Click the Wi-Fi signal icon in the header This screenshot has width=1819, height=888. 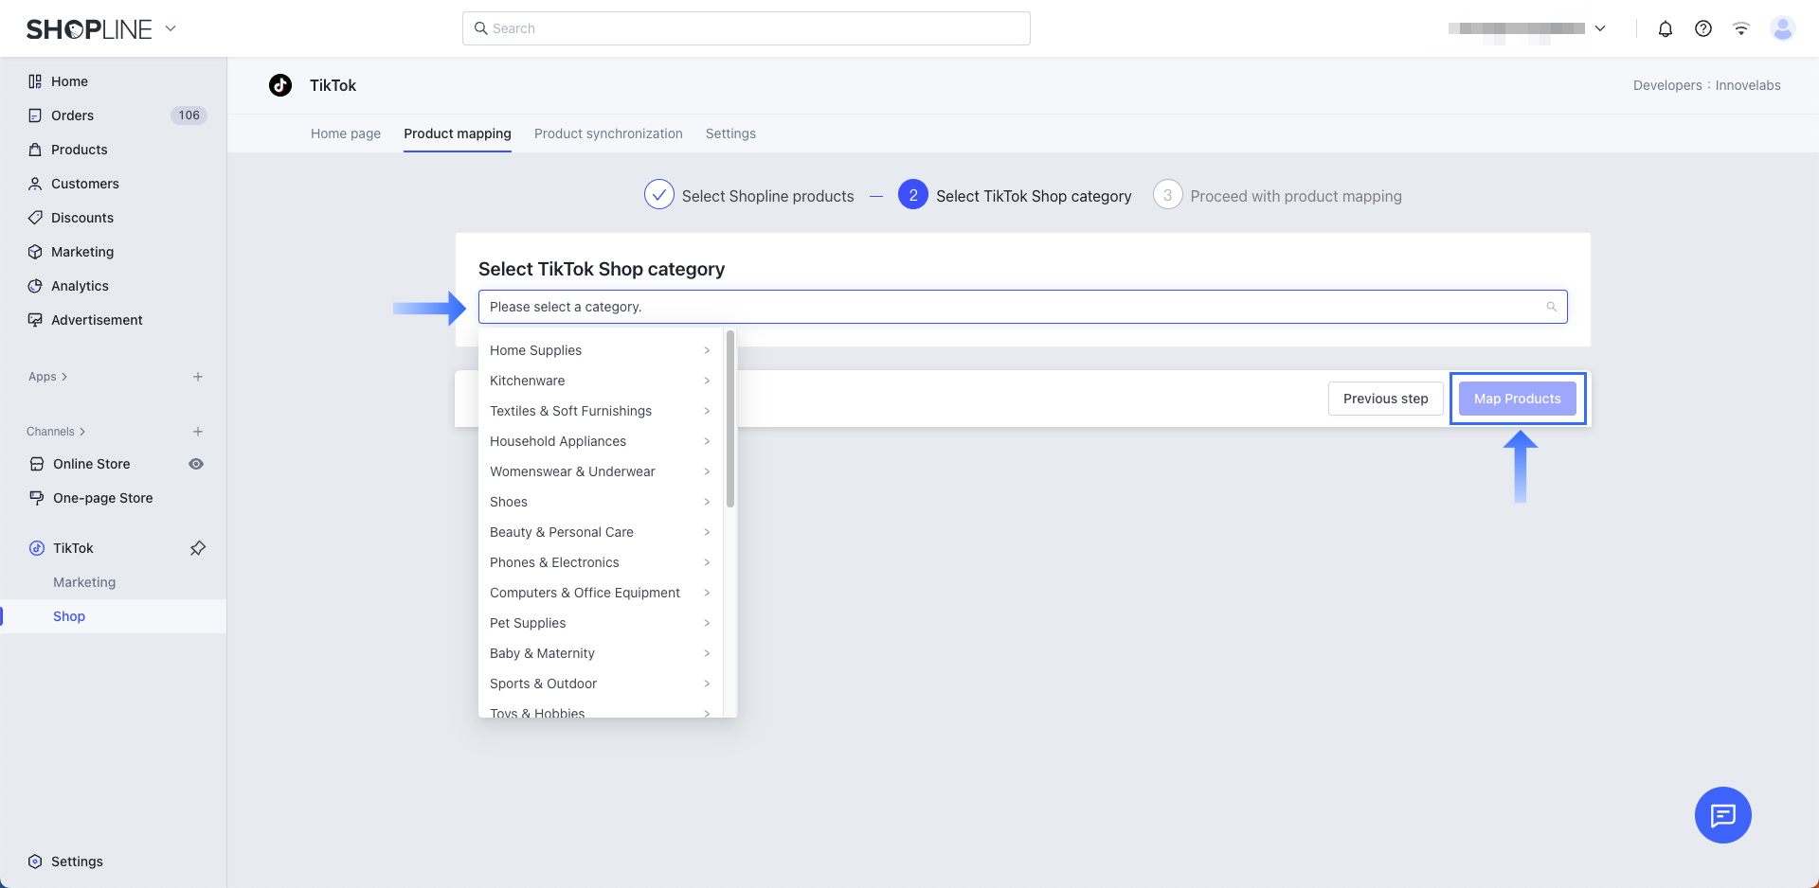(x=1740, y=28)
